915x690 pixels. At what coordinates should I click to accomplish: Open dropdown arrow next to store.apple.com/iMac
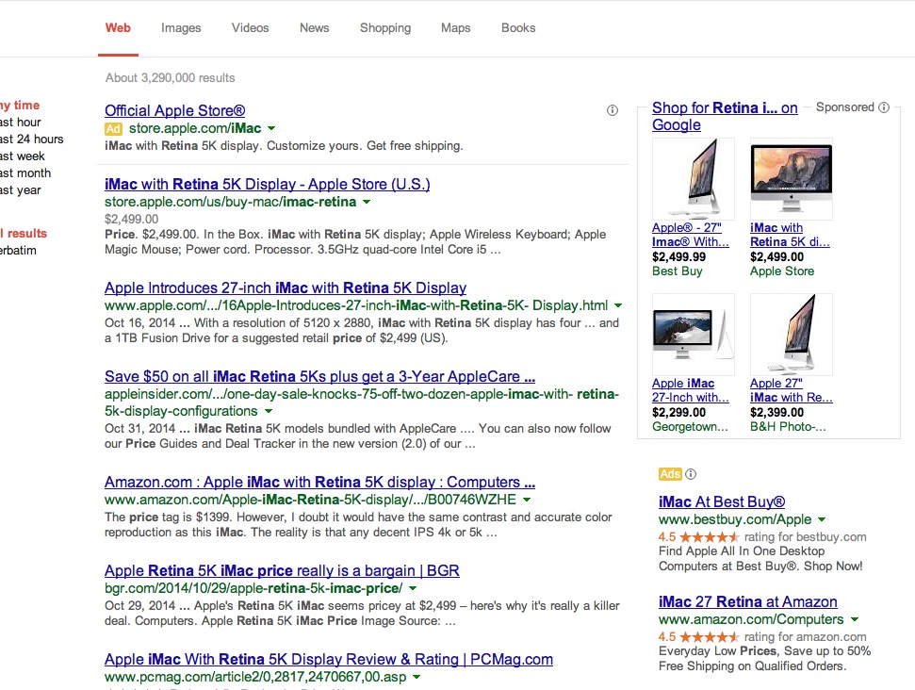click(x=271, y=128)
